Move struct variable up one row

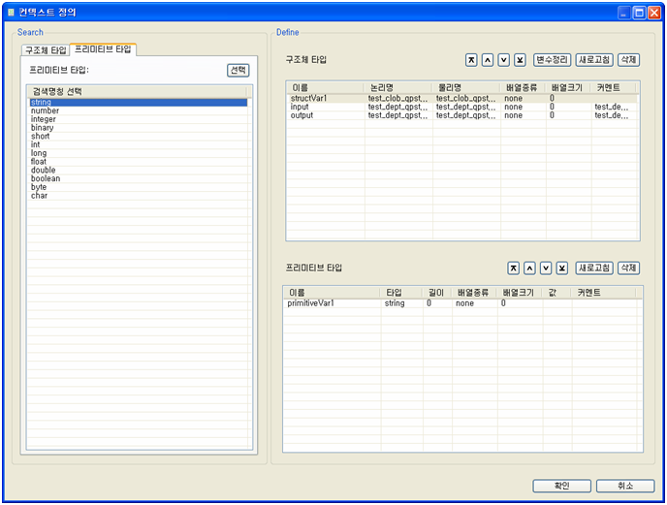(488, 60)
